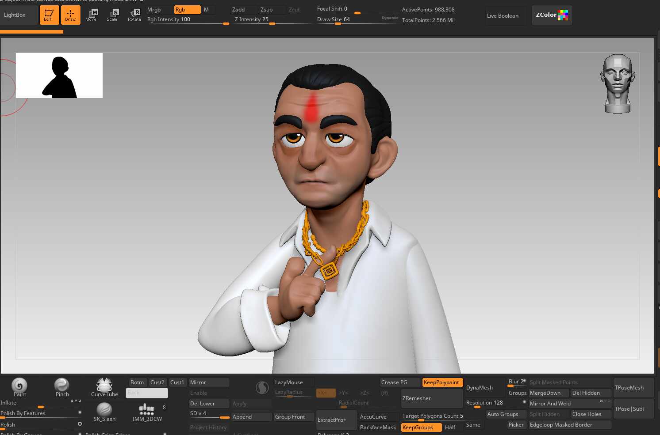Toggle KeepPolypaint option
660x435 pixels.
tap(442, 382)
